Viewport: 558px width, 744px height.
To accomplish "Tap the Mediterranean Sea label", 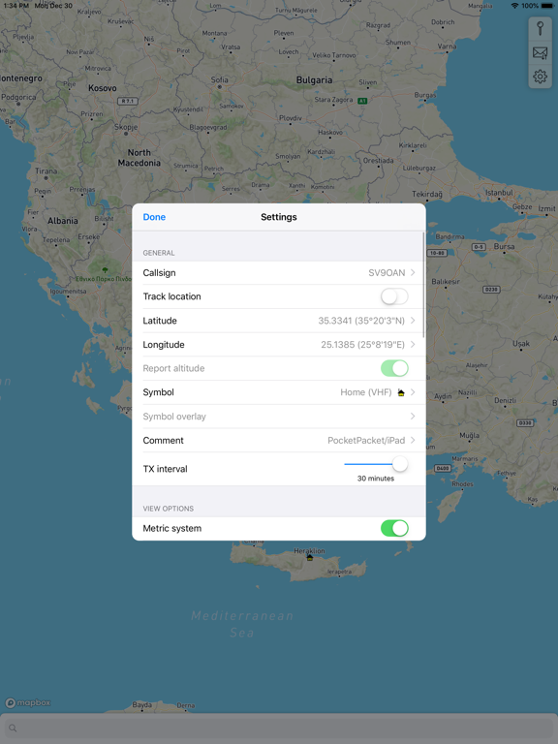I will click(242, 624).
